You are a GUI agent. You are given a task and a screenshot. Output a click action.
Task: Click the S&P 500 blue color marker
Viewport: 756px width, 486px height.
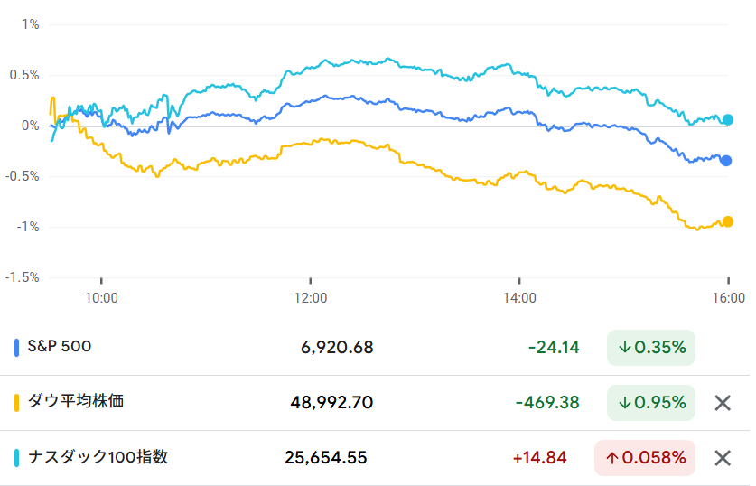(17, 347)
